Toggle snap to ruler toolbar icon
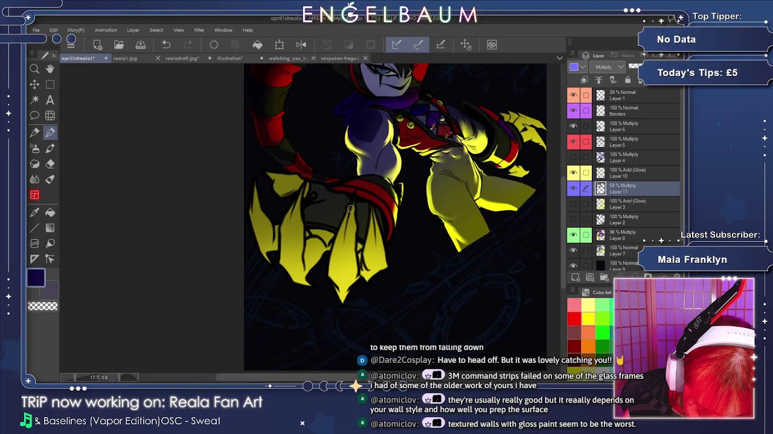Image resolution: width=773 pixels, height=434 pixels. (x=396, y=45)
